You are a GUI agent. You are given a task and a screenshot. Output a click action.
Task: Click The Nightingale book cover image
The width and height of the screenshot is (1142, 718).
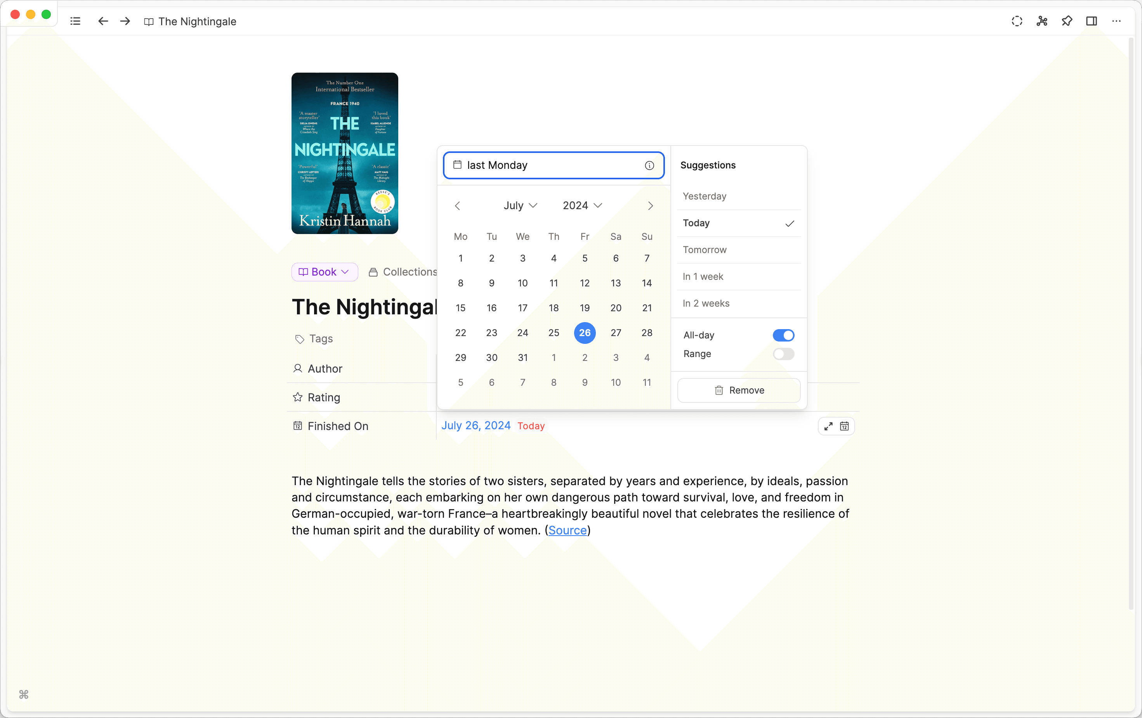(345, 153)
